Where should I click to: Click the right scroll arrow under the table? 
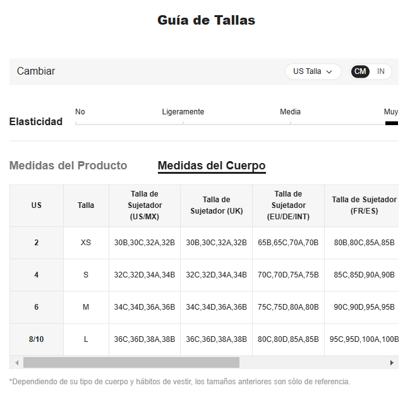point(392,363)
